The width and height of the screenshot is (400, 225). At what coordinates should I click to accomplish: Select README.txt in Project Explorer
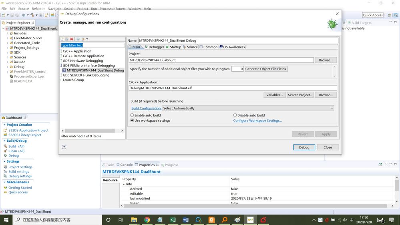[23, 81]
